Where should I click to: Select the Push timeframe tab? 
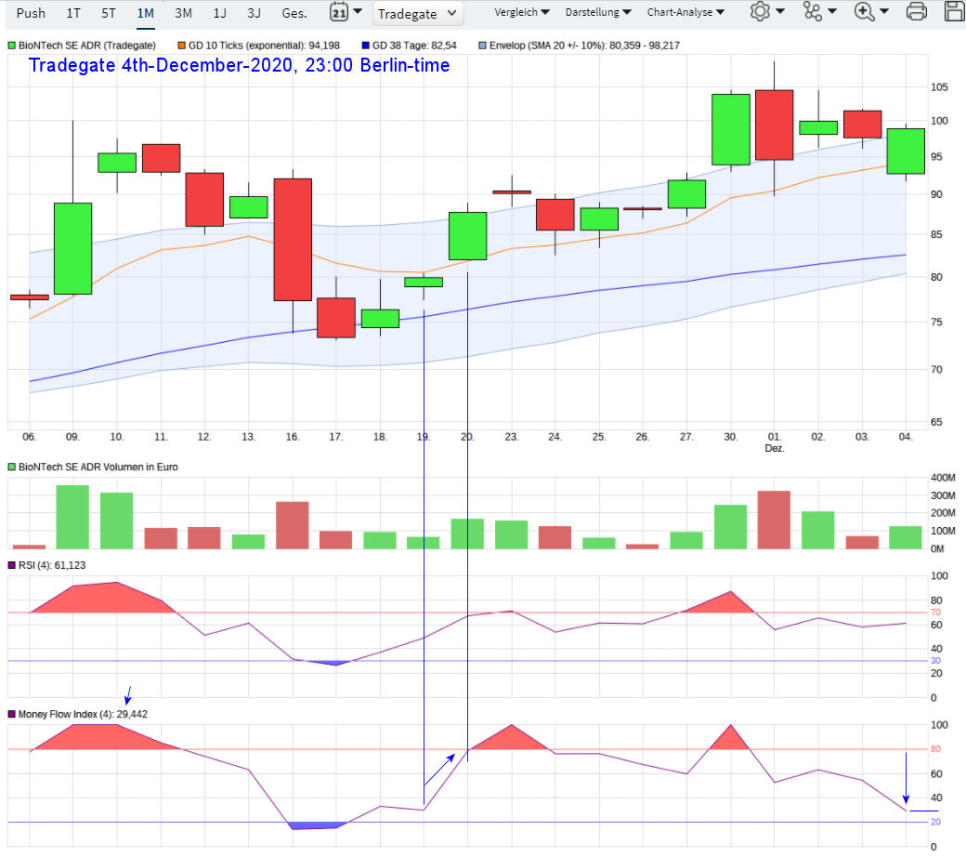coord(31,13)
